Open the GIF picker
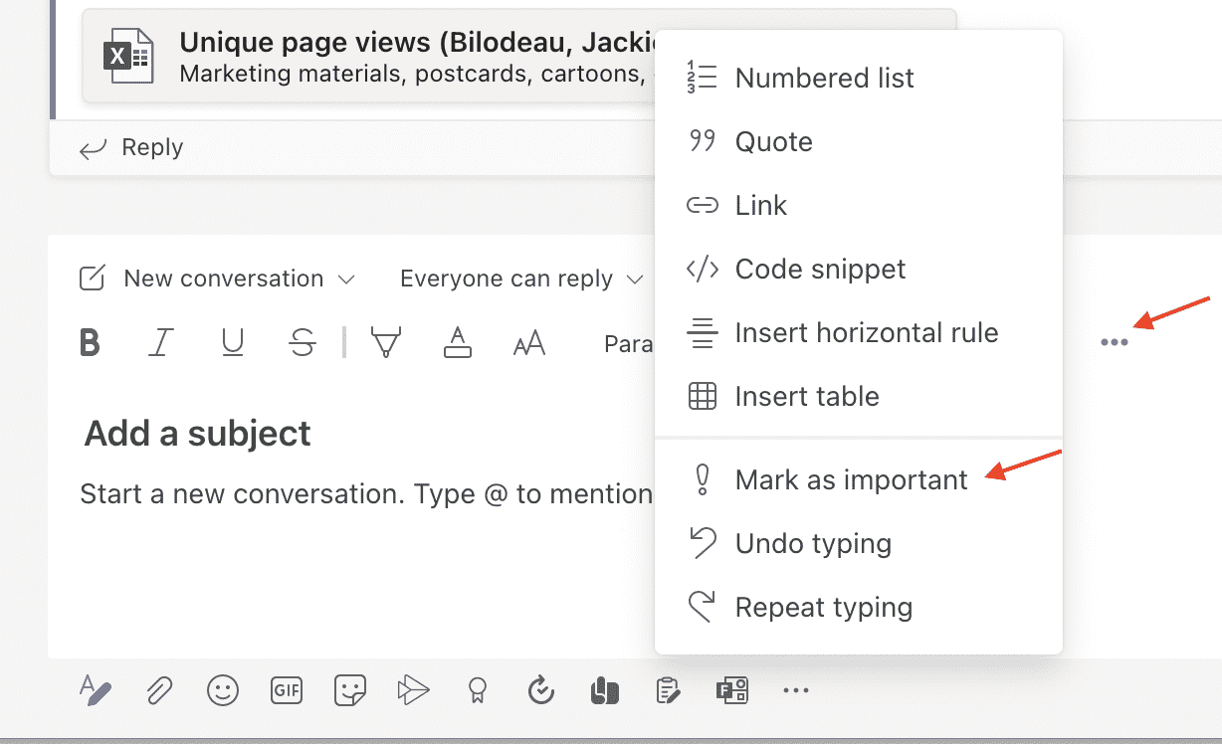 pyautogui.click(x=287, y=690)
